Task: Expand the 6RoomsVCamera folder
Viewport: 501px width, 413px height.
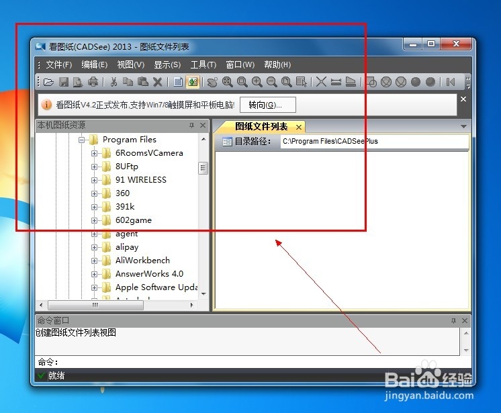Action: point(94,153)
